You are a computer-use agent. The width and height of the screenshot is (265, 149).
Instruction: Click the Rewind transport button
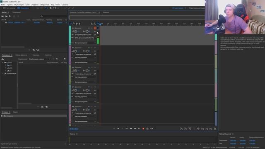tap(131, 129)
